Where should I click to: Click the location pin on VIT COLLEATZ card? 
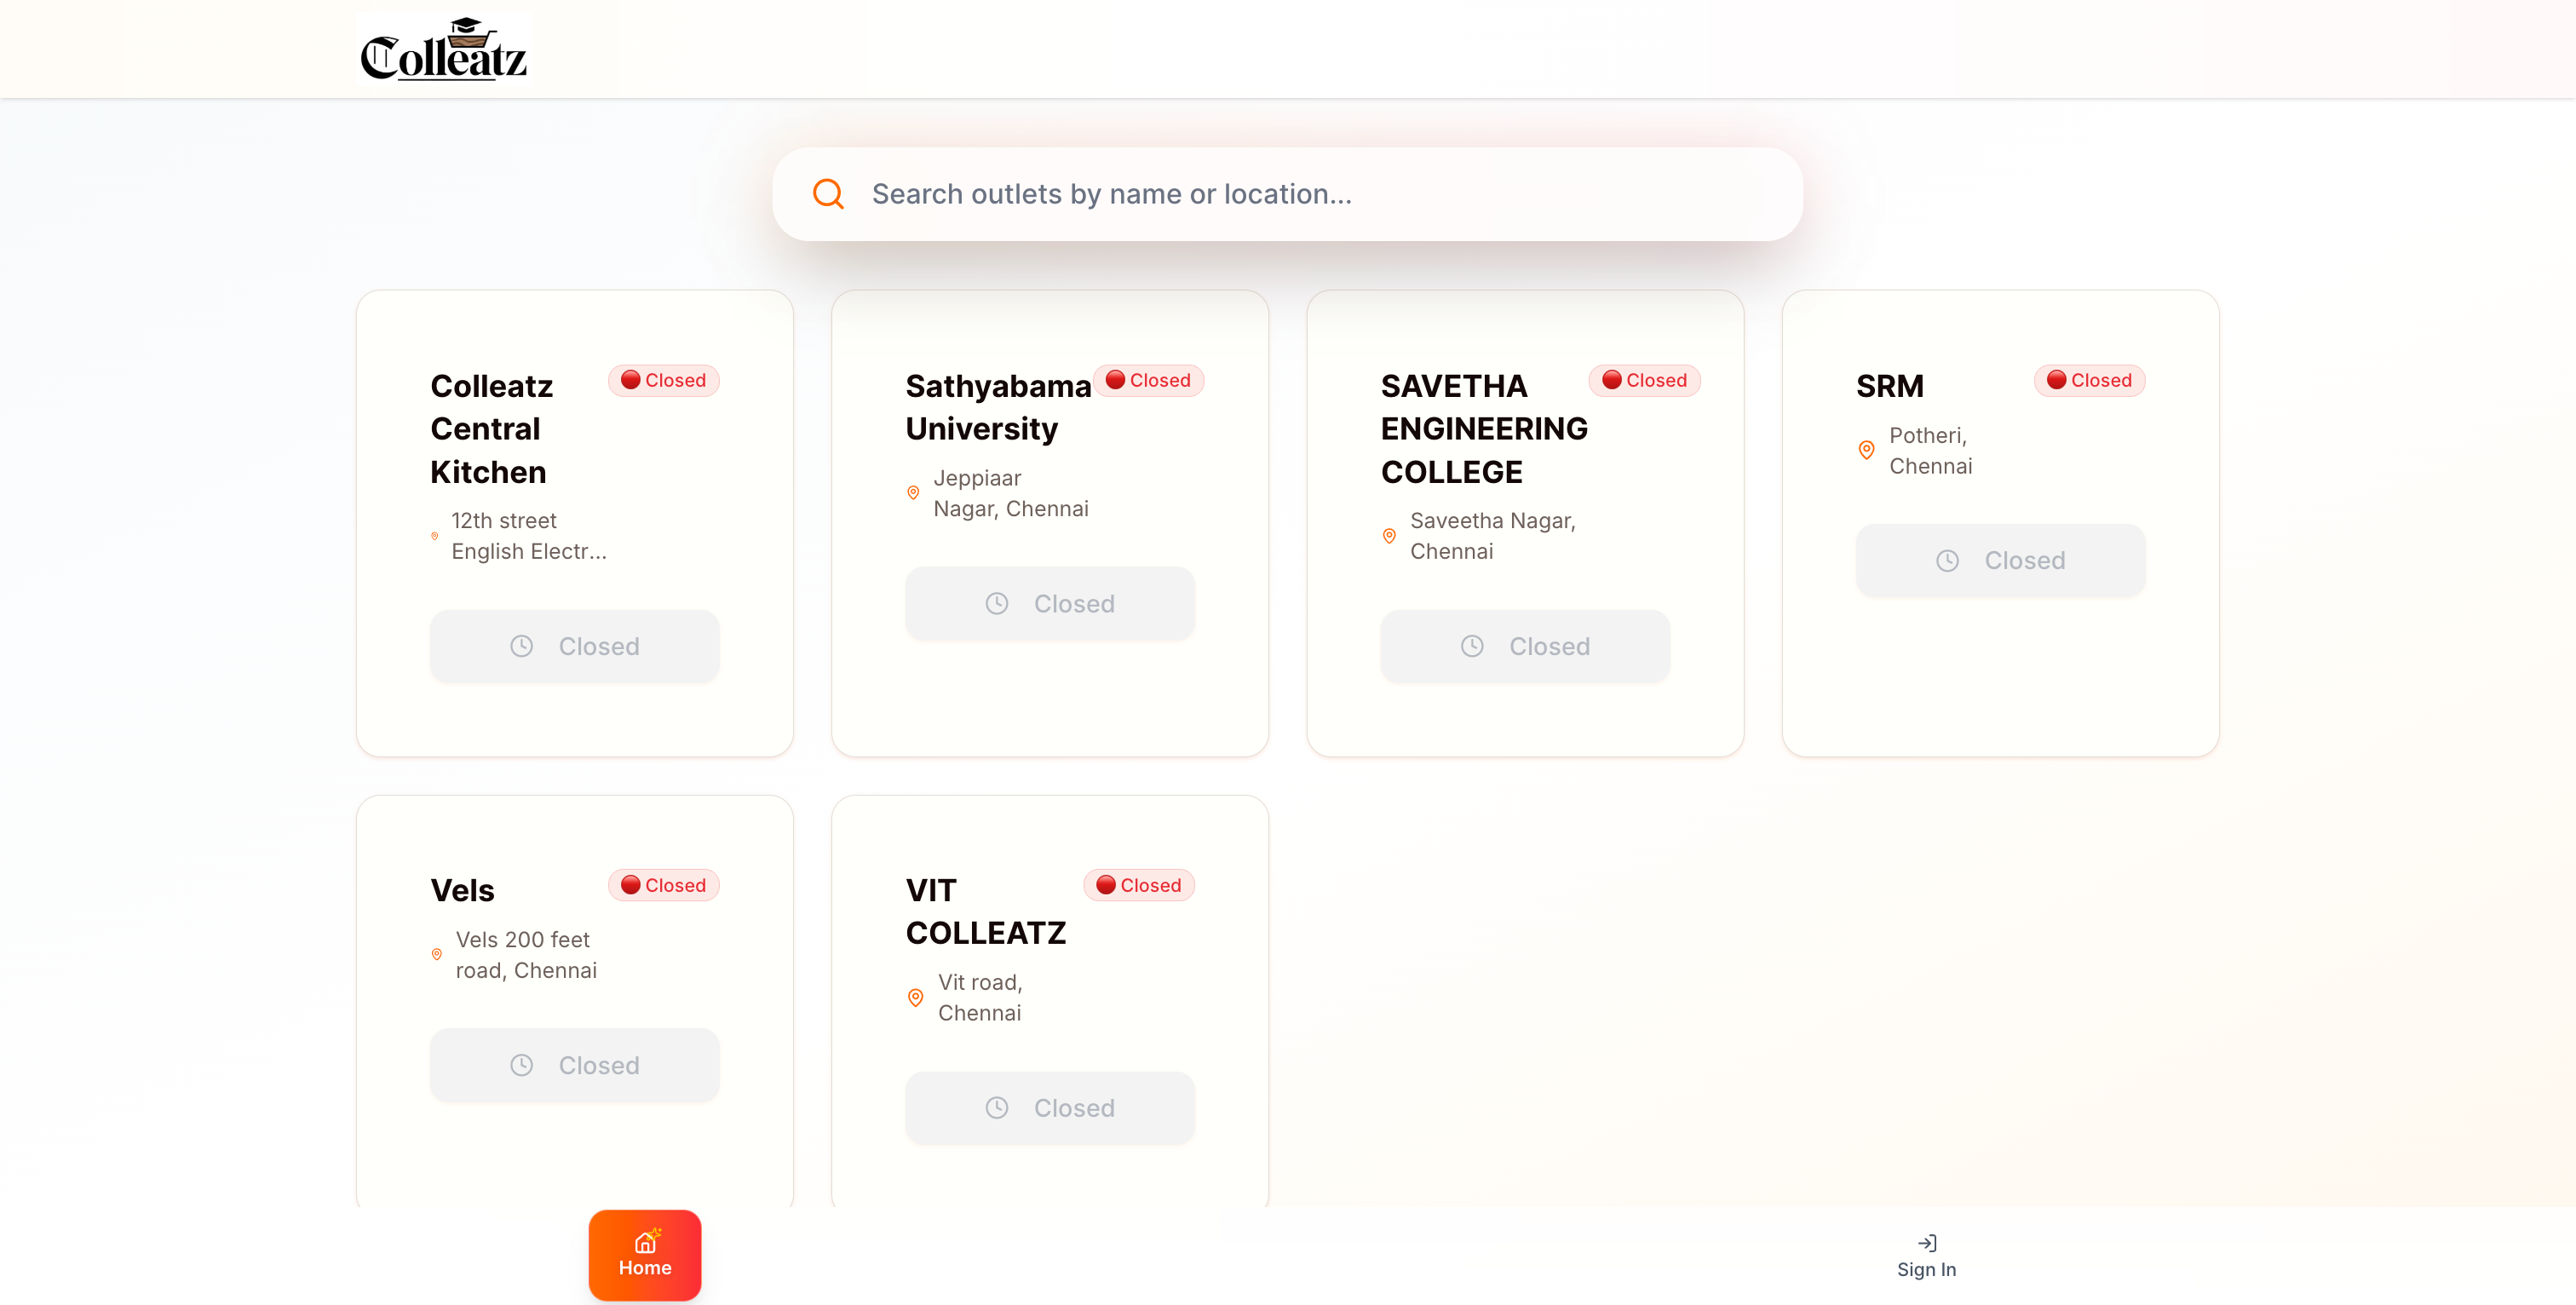coord(915,997)
